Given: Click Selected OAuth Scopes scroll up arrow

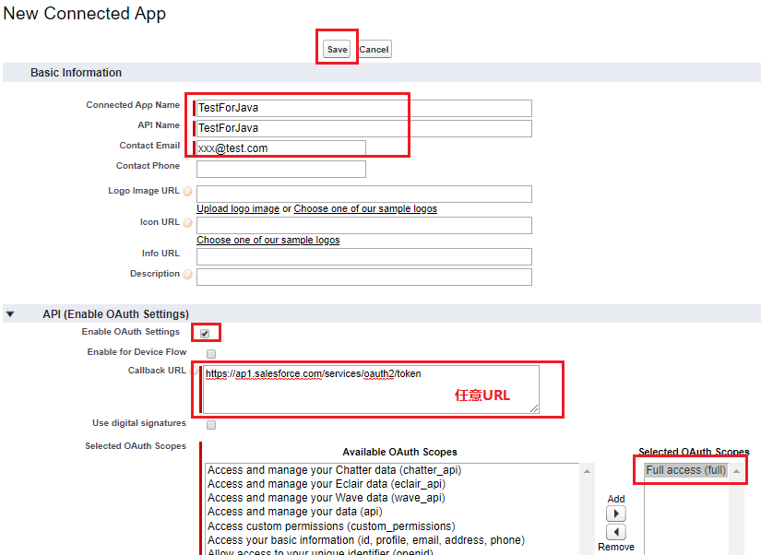Looking at the screenshot, I should [736, 471].
